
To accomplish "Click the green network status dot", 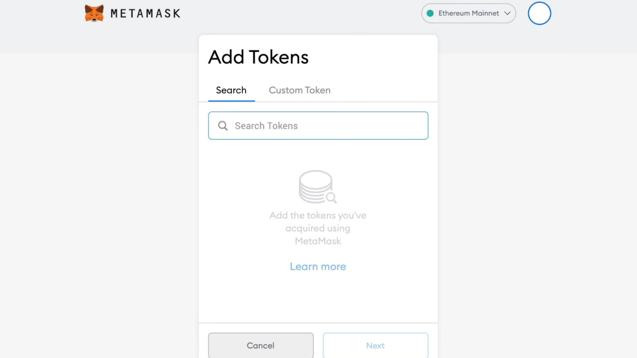I will tap(430, 13).
